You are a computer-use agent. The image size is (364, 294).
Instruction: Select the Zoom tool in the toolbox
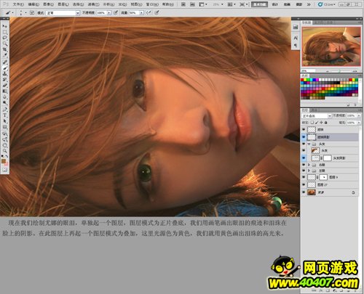point(4,151)
